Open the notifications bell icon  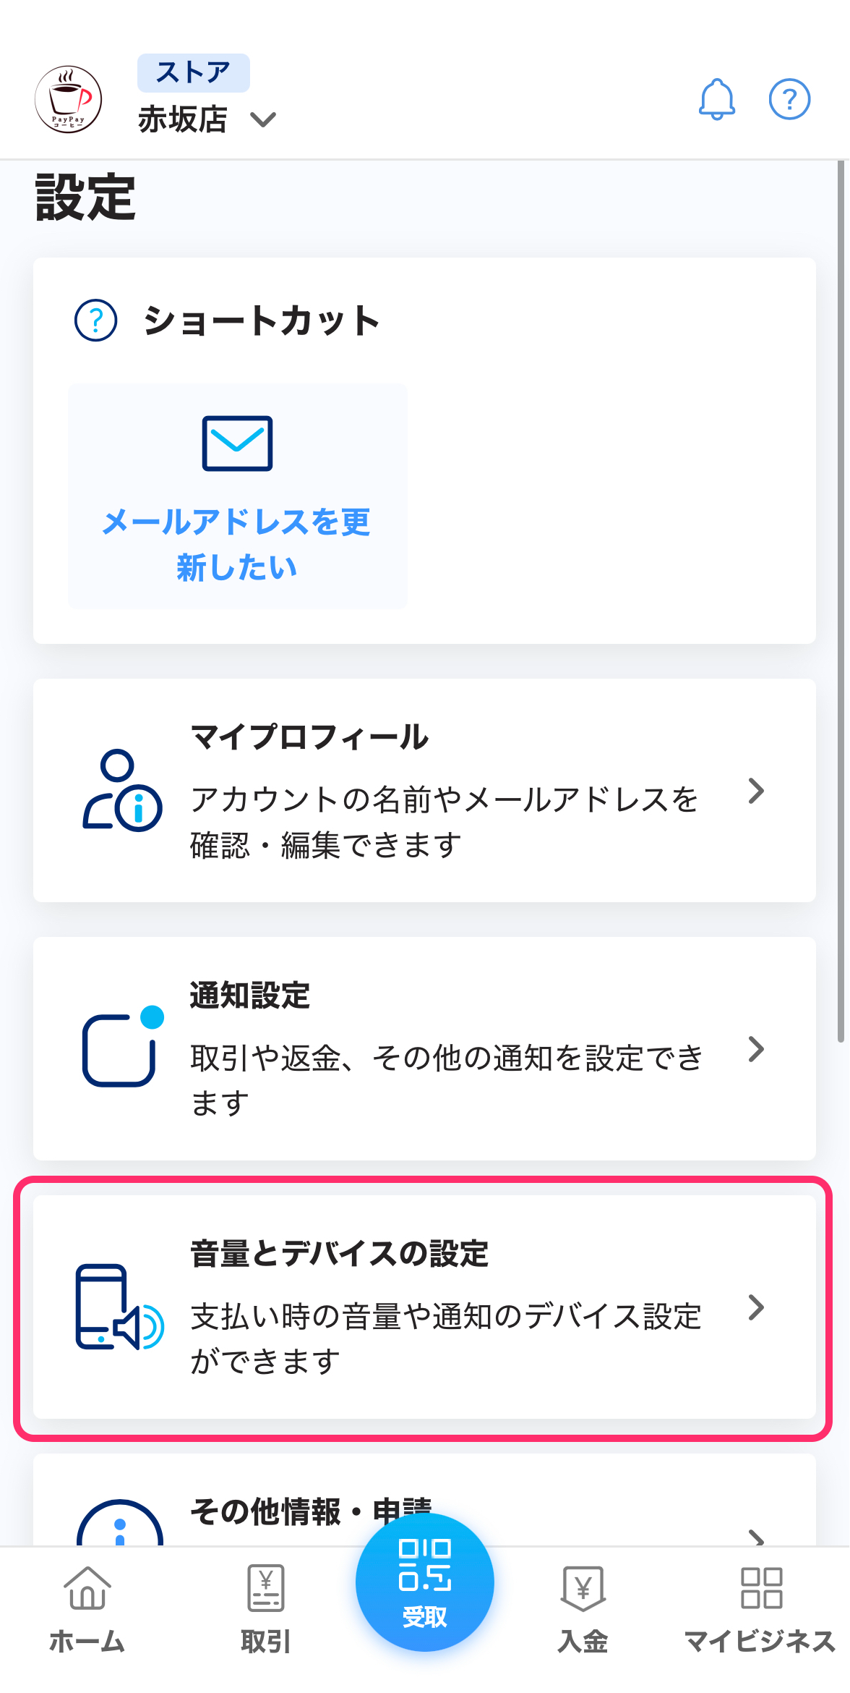click(x=716, y=99)
